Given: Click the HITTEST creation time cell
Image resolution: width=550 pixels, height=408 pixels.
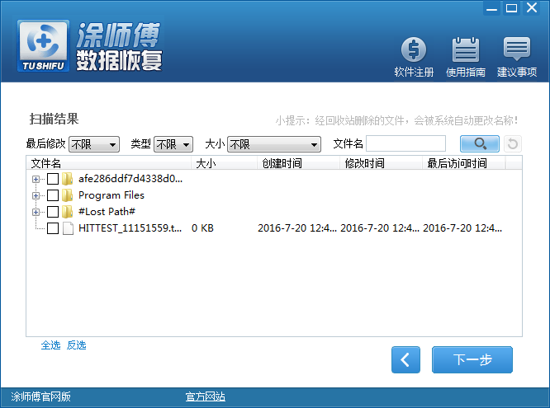Looking at the screenshot, I should click(x=297, y=228).
